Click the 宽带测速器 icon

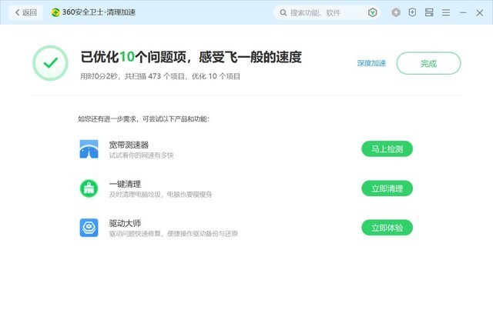point(89,149)
